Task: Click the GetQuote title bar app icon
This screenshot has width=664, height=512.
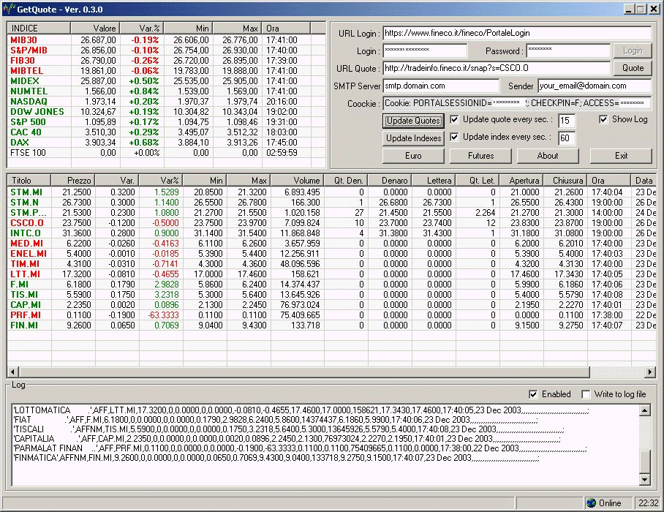Action: tap(9, 10)
